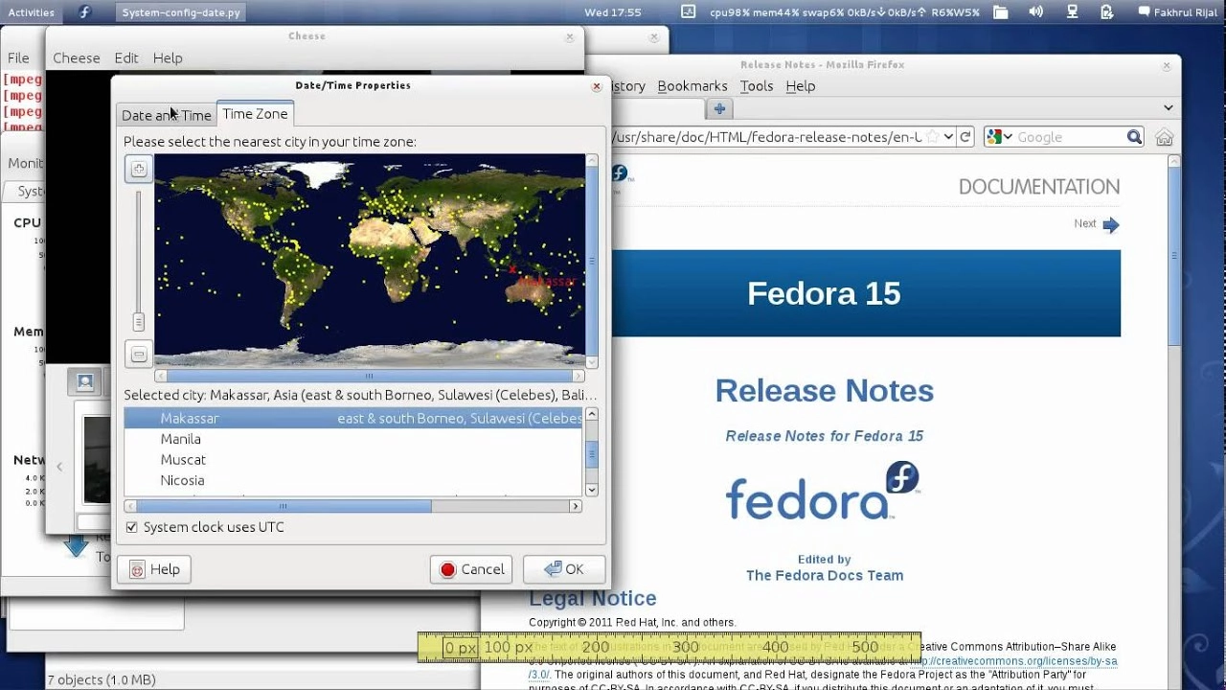This screenshot has height=690, width=1226.
Task: Bookmark this page with the star icon
Action: pos(934,137)
